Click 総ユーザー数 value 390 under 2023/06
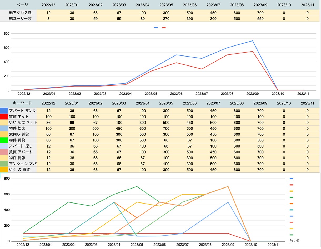Viewport: 321px width, 249px height. [190, 19]
